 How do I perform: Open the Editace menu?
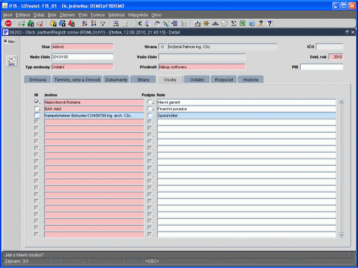click(23, 15)
